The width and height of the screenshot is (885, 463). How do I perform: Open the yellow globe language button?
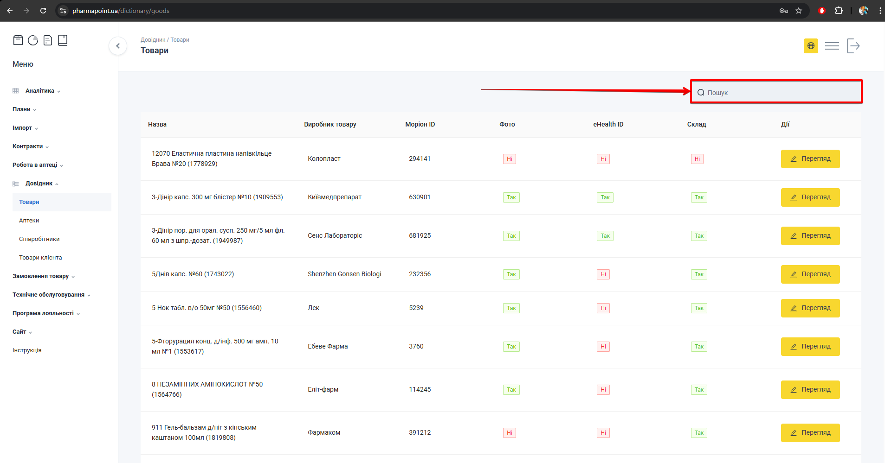pyautogui.click(x=811, y=46)
